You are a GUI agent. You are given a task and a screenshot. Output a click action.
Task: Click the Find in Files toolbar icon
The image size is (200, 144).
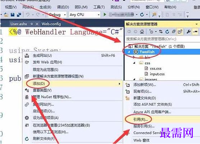[x=154, y=15]
